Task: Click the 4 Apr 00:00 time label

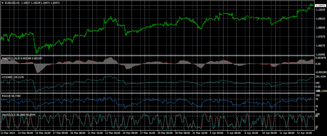Action: [217, 133]
